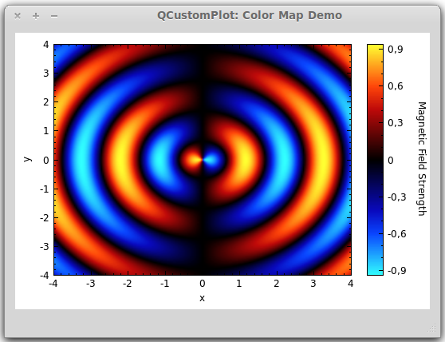Click the x-axis tick label '3'
The height and width of the screenshot is (342, 445).
click(x=313, y=284)
